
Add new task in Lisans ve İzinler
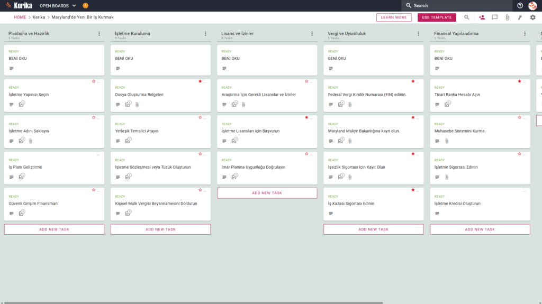click(x=267, y=193)
